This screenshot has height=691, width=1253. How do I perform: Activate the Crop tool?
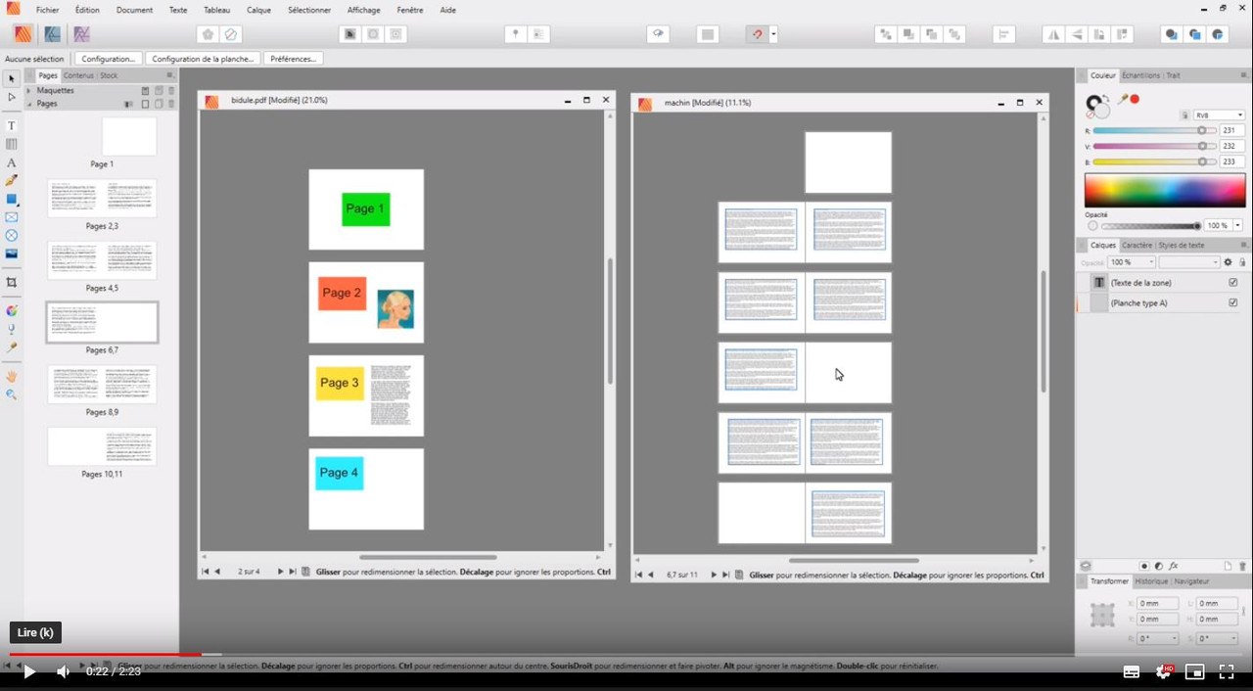pyautogui.click(x=12, y=282)
